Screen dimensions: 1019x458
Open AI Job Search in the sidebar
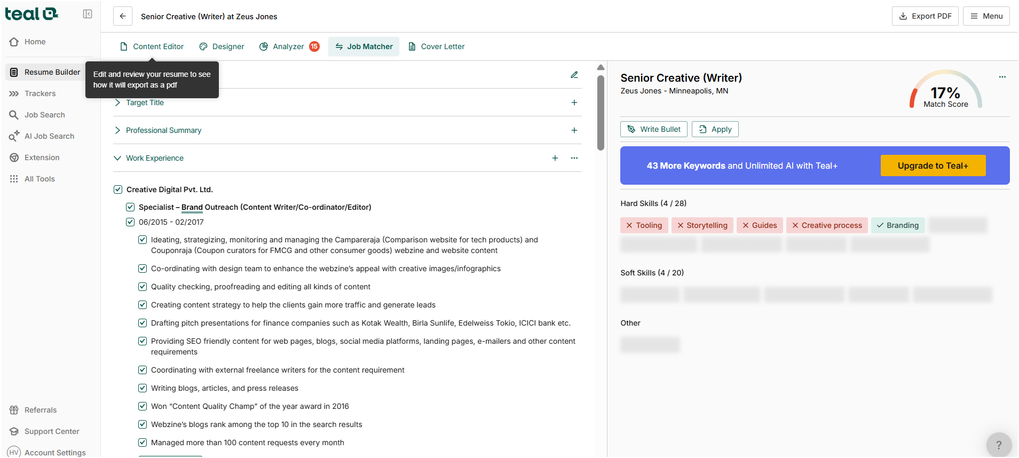coord(49,136)
